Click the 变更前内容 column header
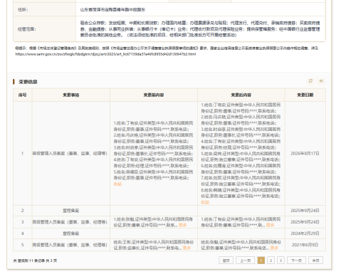The height and width of the screenshot is (274, 346). click(x=154, y=95)
